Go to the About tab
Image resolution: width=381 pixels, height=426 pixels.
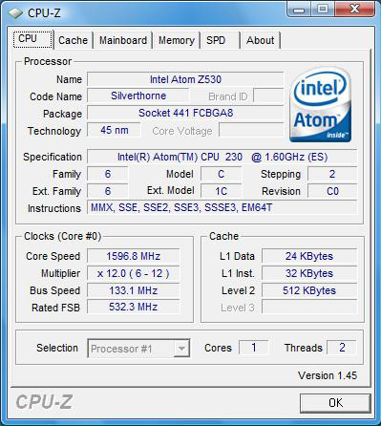pyautogui.click(x=260, y=40)
